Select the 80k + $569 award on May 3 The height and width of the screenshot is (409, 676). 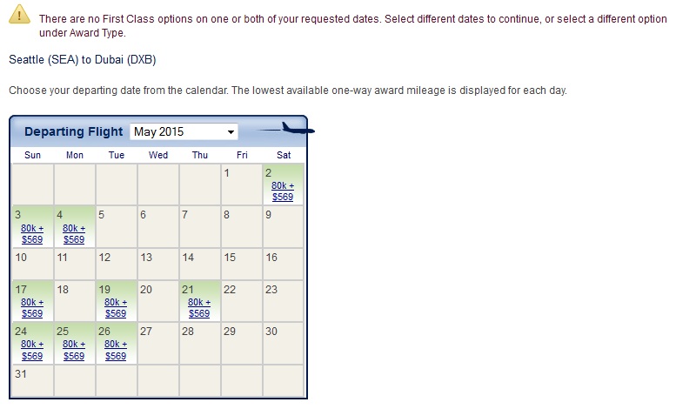pos(32,233)
